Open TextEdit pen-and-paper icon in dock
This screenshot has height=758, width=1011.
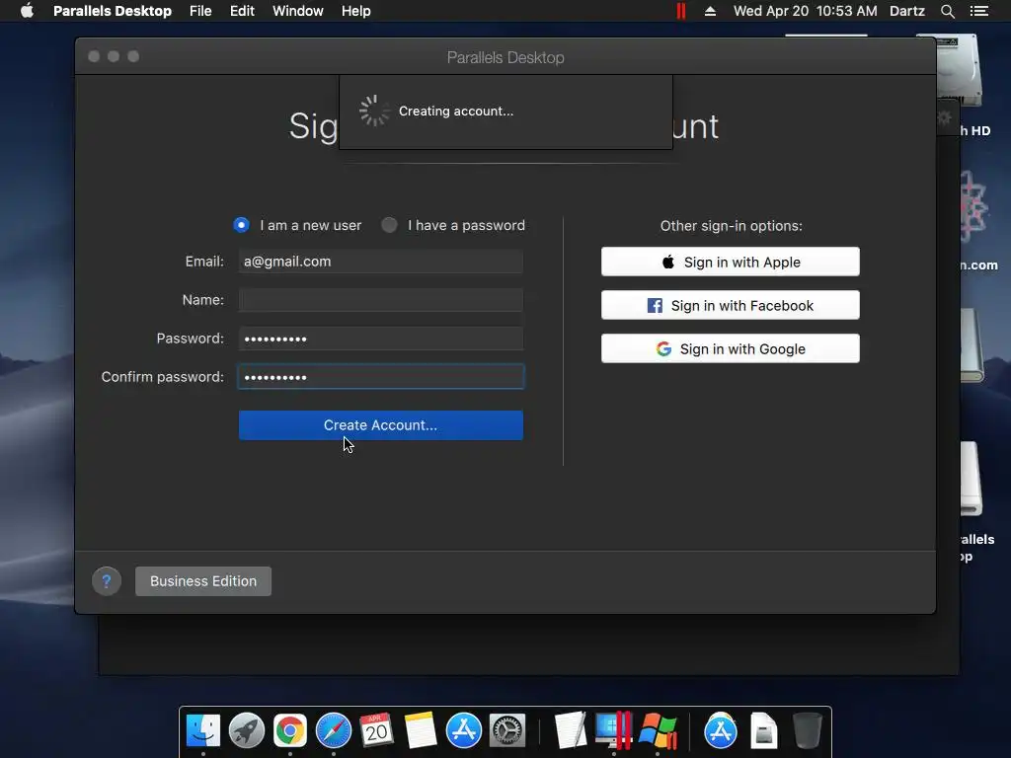(x=570, y=731)
